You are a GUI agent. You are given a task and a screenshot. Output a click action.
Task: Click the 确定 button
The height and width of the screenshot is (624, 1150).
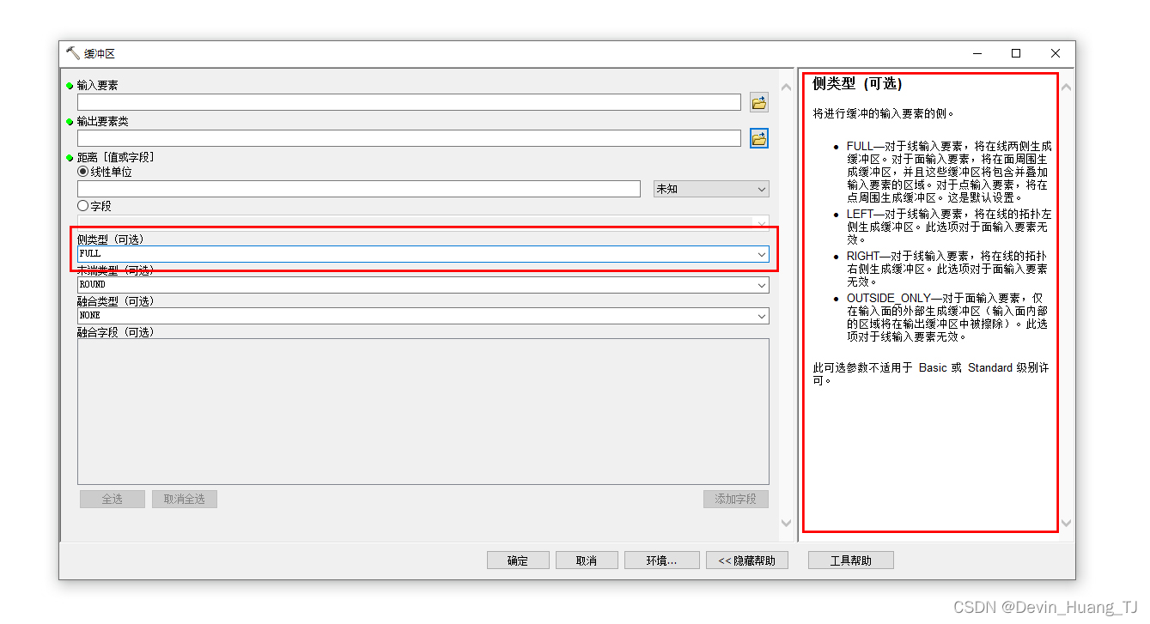click(518, 560)
